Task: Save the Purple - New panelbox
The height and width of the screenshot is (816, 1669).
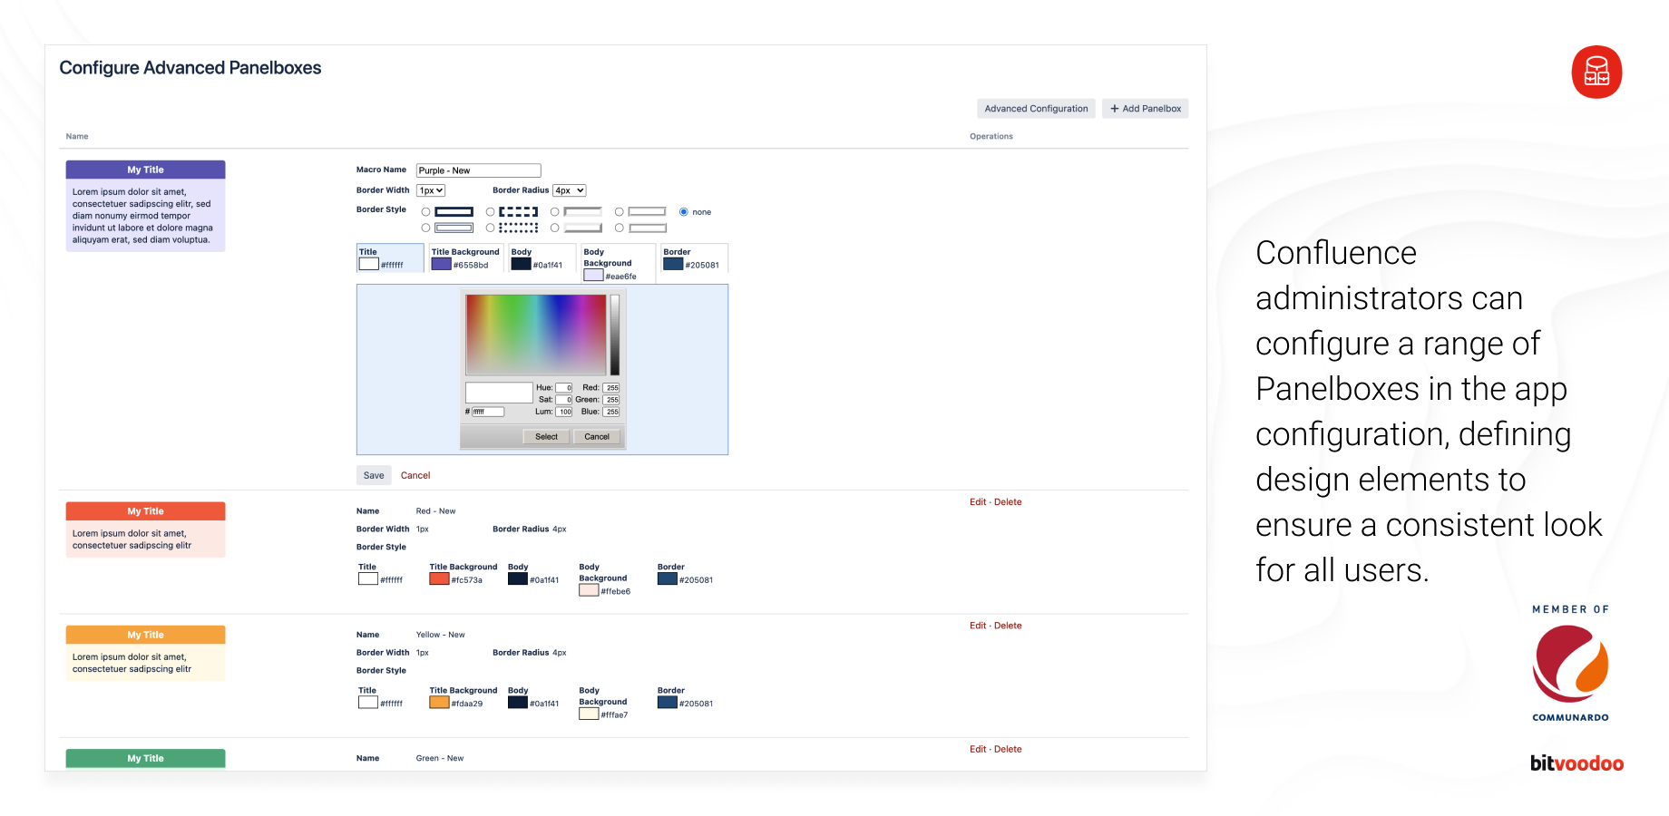Action: [x=373, y=474]
